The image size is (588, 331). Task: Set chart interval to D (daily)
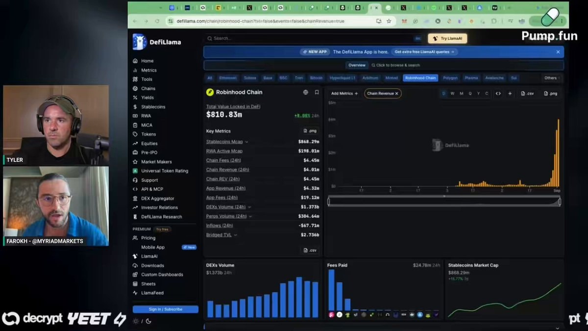coord(444,93)
